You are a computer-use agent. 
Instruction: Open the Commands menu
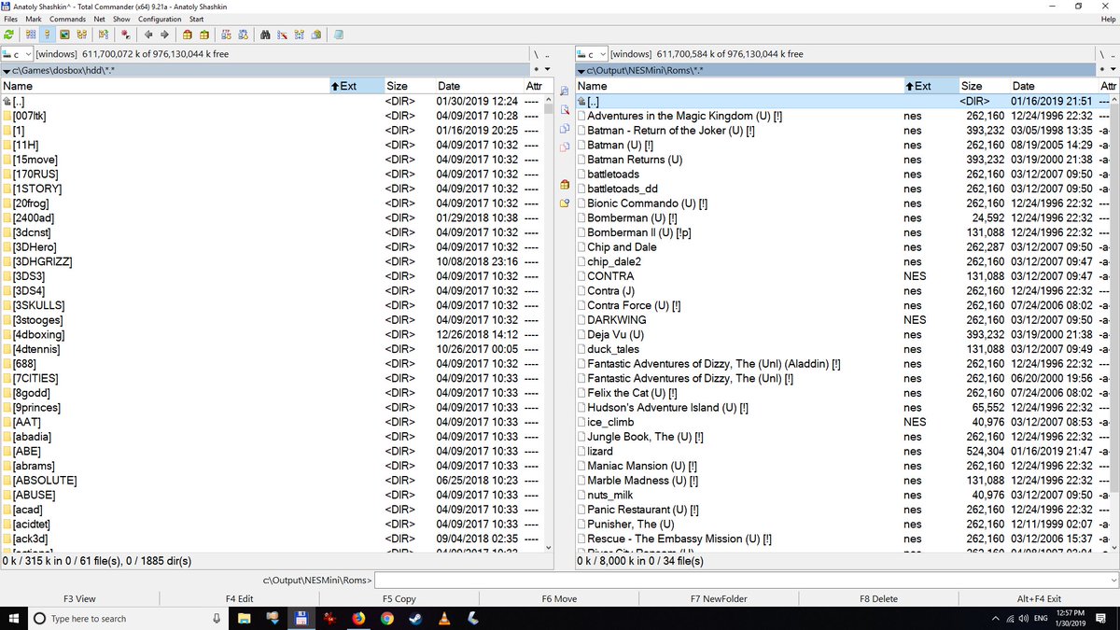(x=67, y=19)
